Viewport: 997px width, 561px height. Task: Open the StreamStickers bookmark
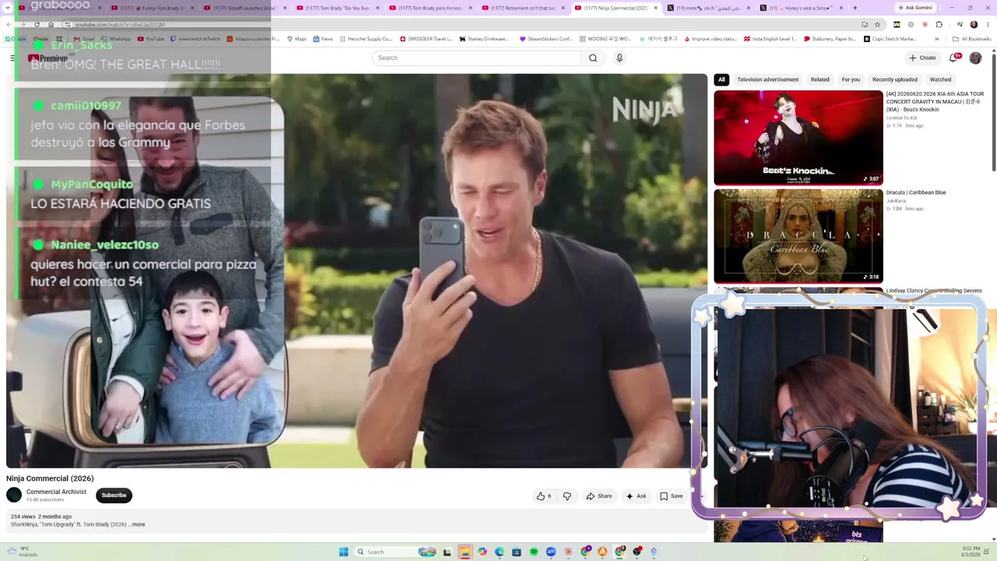546,39
